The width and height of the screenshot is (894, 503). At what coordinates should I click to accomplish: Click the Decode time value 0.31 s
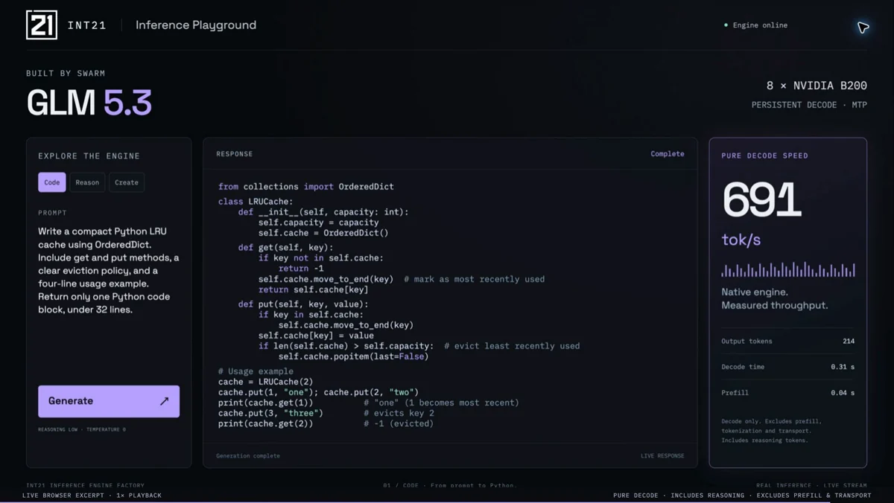coord(843,367)
